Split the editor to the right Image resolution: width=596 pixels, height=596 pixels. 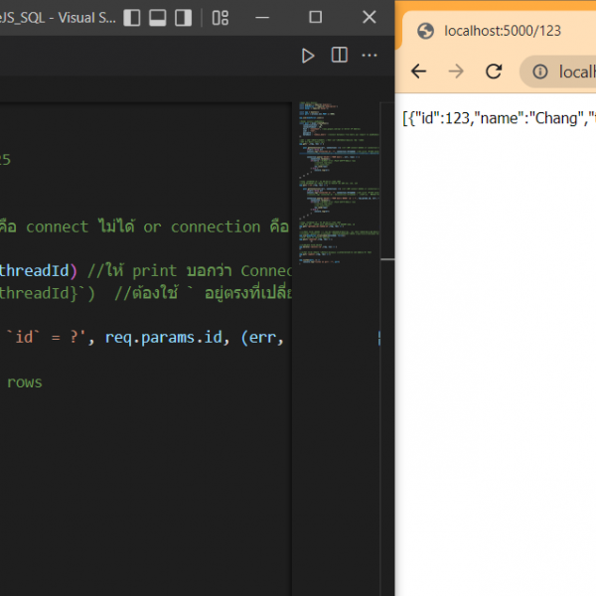pos(339,56)
